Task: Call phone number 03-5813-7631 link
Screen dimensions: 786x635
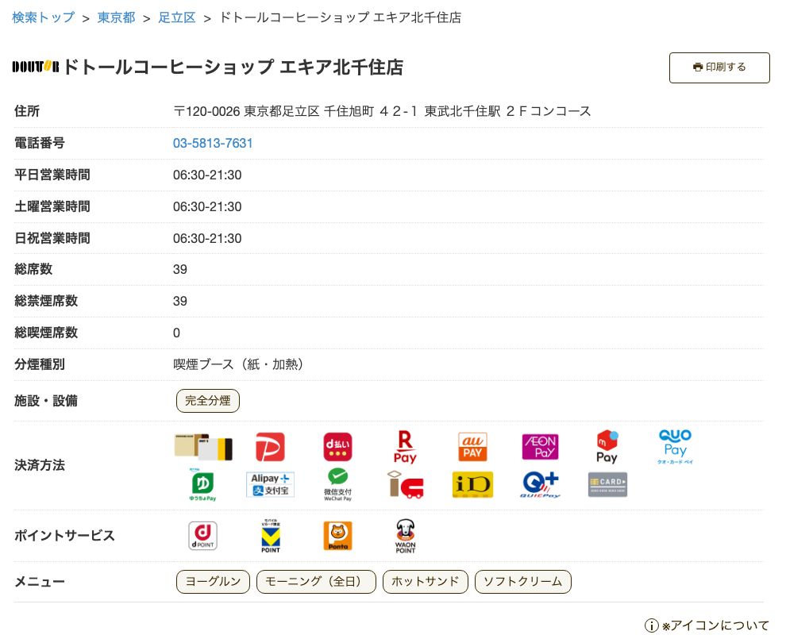Action: pos(213,144)
